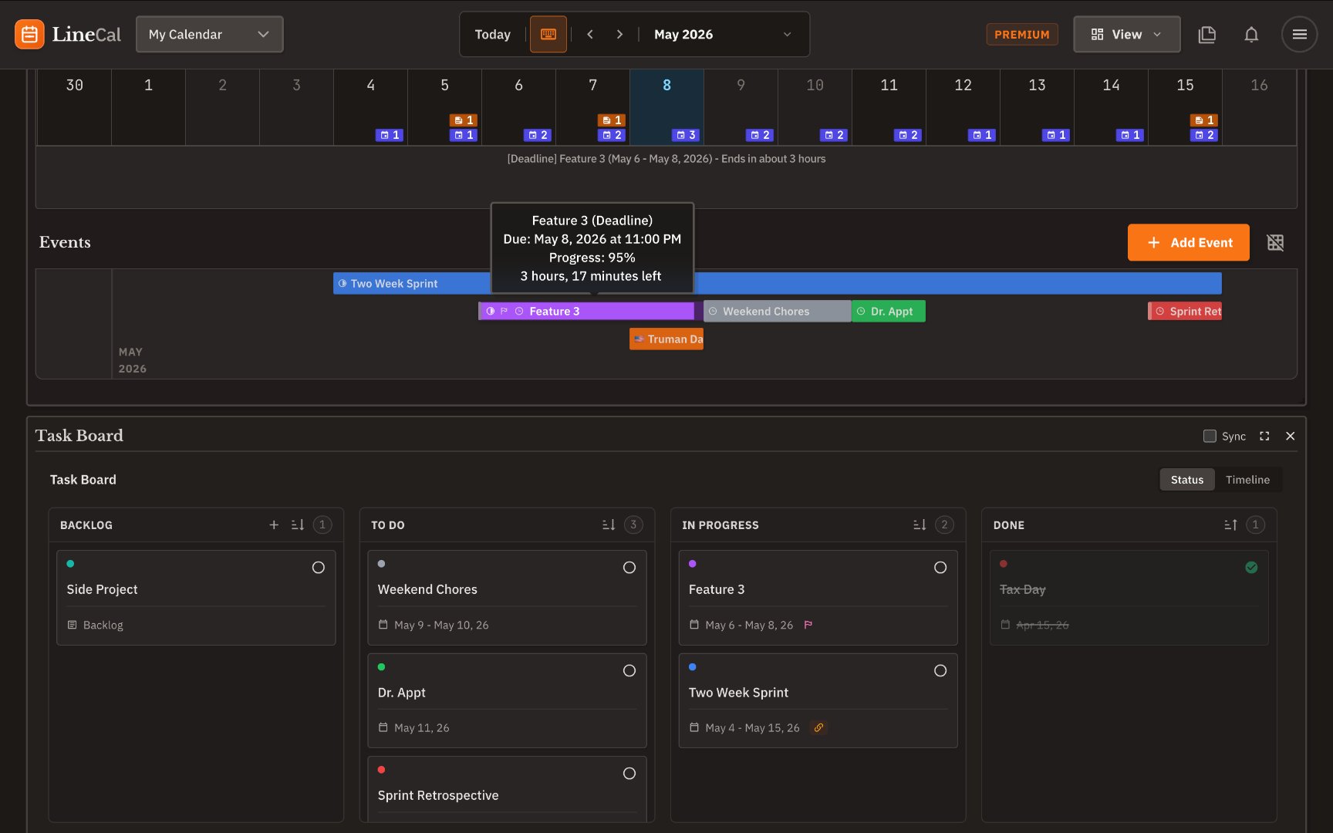Click the event count badge on May 11
Image resolution: width=1333 pixels, height=833 pixels.
coord(908,135)
